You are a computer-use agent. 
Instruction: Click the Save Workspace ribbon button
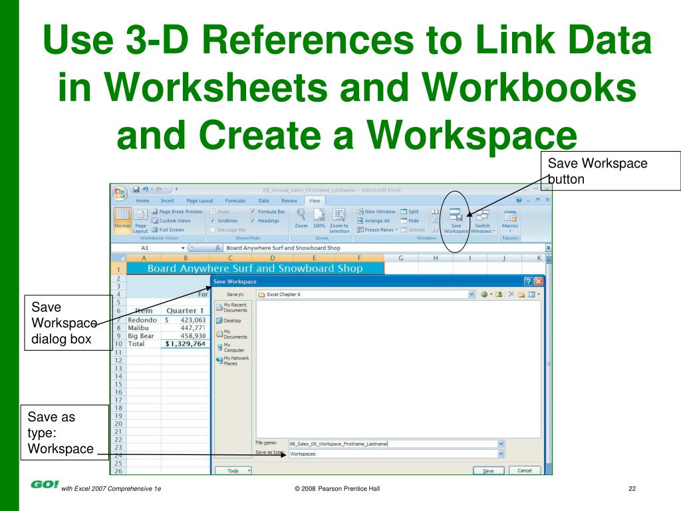click(456, 221)
